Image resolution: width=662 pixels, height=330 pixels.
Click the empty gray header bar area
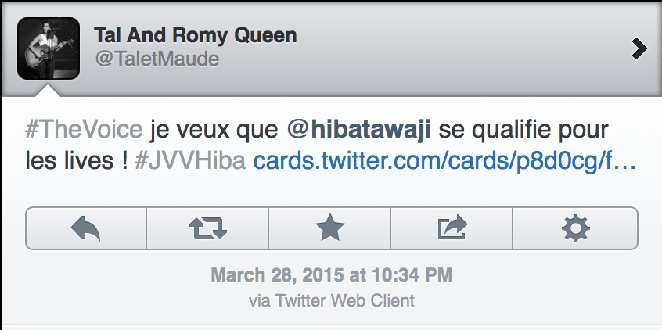[470, 47]
